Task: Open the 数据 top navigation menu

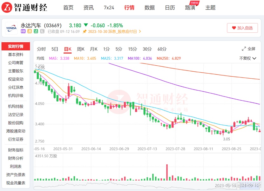Action: coord(150,8)
